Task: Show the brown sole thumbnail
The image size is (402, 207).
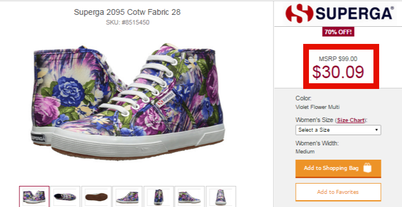Action: (97, 196)
